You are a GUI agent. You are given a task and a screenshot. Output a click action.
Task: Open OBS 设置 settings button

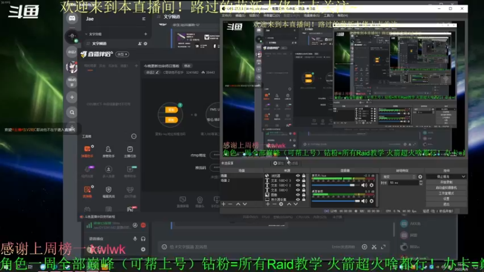446,199
